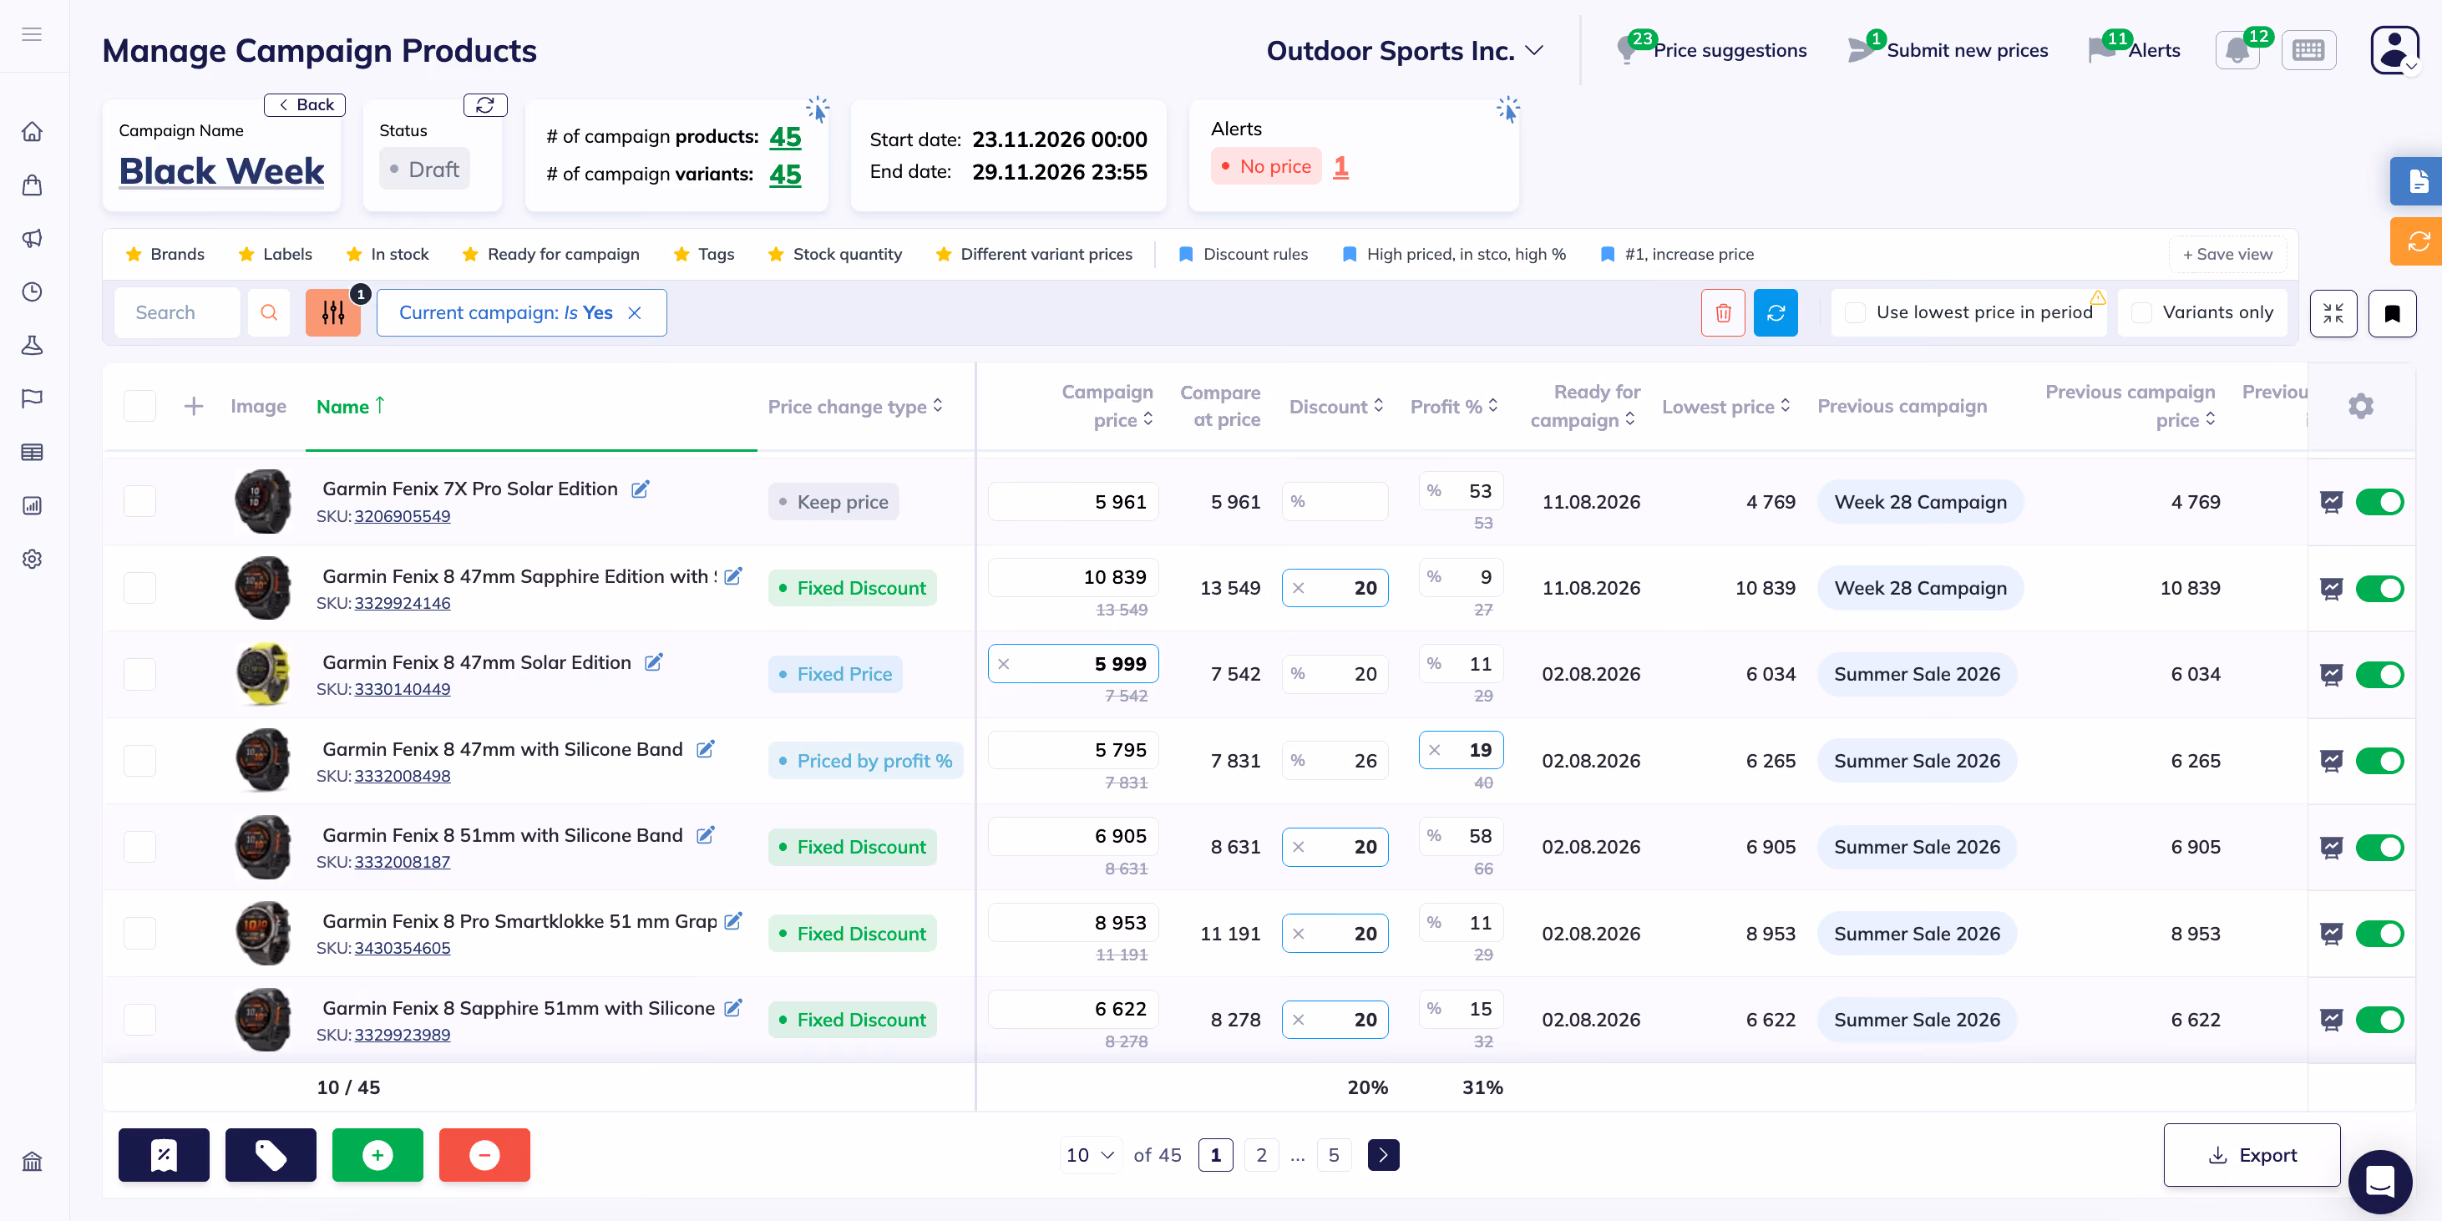The width and height of the screenshot is (2442, 1221).
Task: Click the price tag action button
Action: point(271,1155)
